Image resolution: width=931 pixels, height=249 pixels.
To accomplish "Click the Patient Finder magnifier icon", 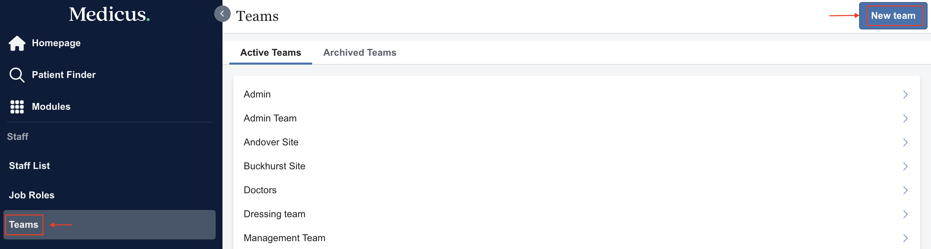I will [x=17, y=75].
